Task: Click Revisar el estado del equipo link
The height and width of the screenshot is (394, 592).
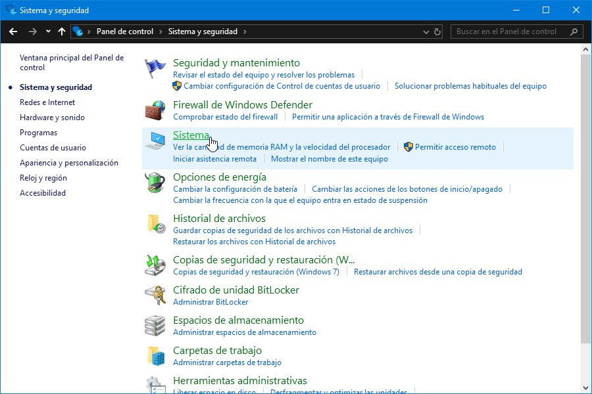Action: pos(264,75)
